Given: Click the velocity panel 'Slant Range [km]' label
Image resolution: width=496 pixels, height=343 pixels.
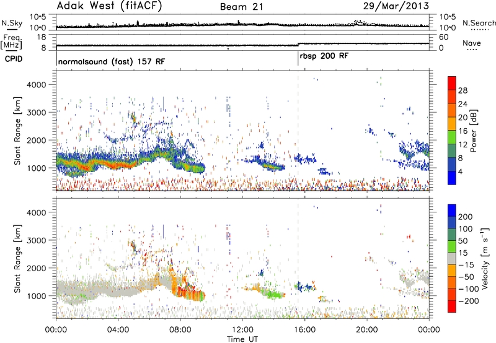Looking at the screenshot, I should pos(17,258).
